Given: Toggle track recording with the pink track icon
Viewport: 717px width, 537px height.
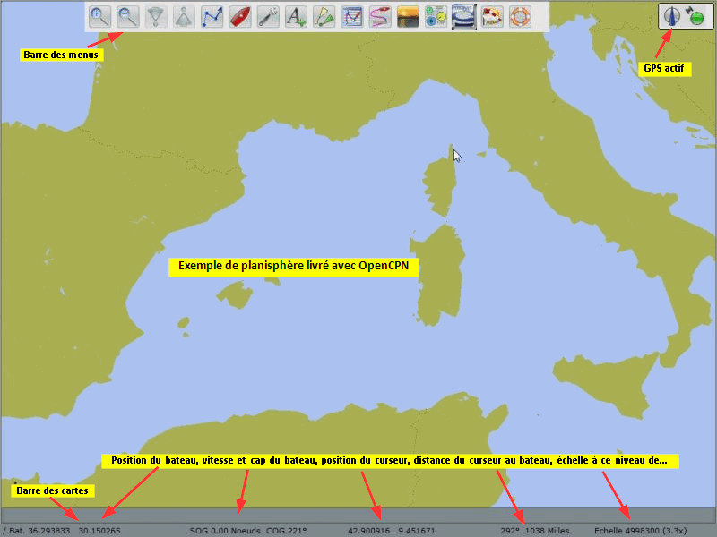Looking at the screenshot, I should coord(380,17).
